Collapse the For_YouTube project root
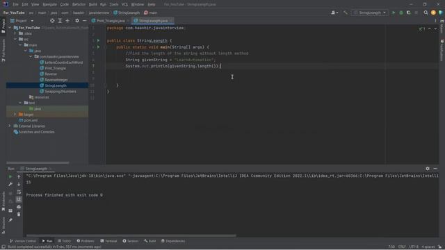The height and width of the screenshot is (250, 445). pos(10,28)
